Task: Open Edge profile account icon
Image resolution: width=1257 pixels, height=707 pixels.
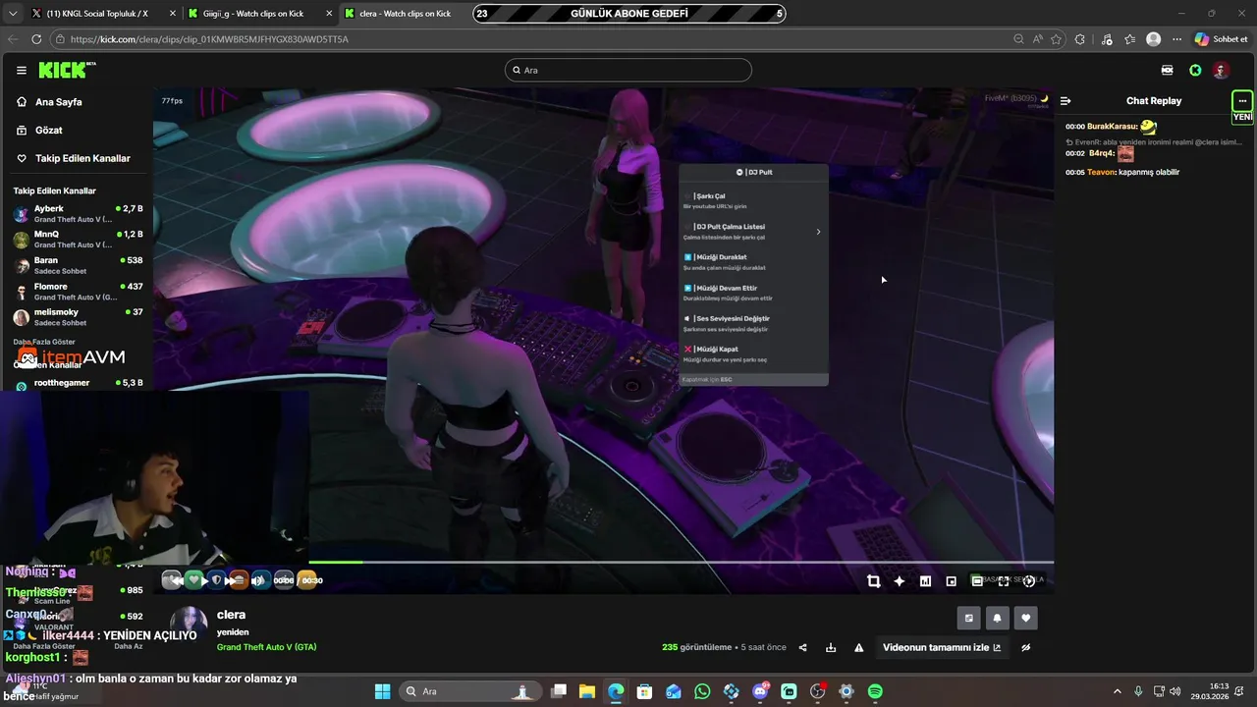Action: click(x=1154, y=39)
